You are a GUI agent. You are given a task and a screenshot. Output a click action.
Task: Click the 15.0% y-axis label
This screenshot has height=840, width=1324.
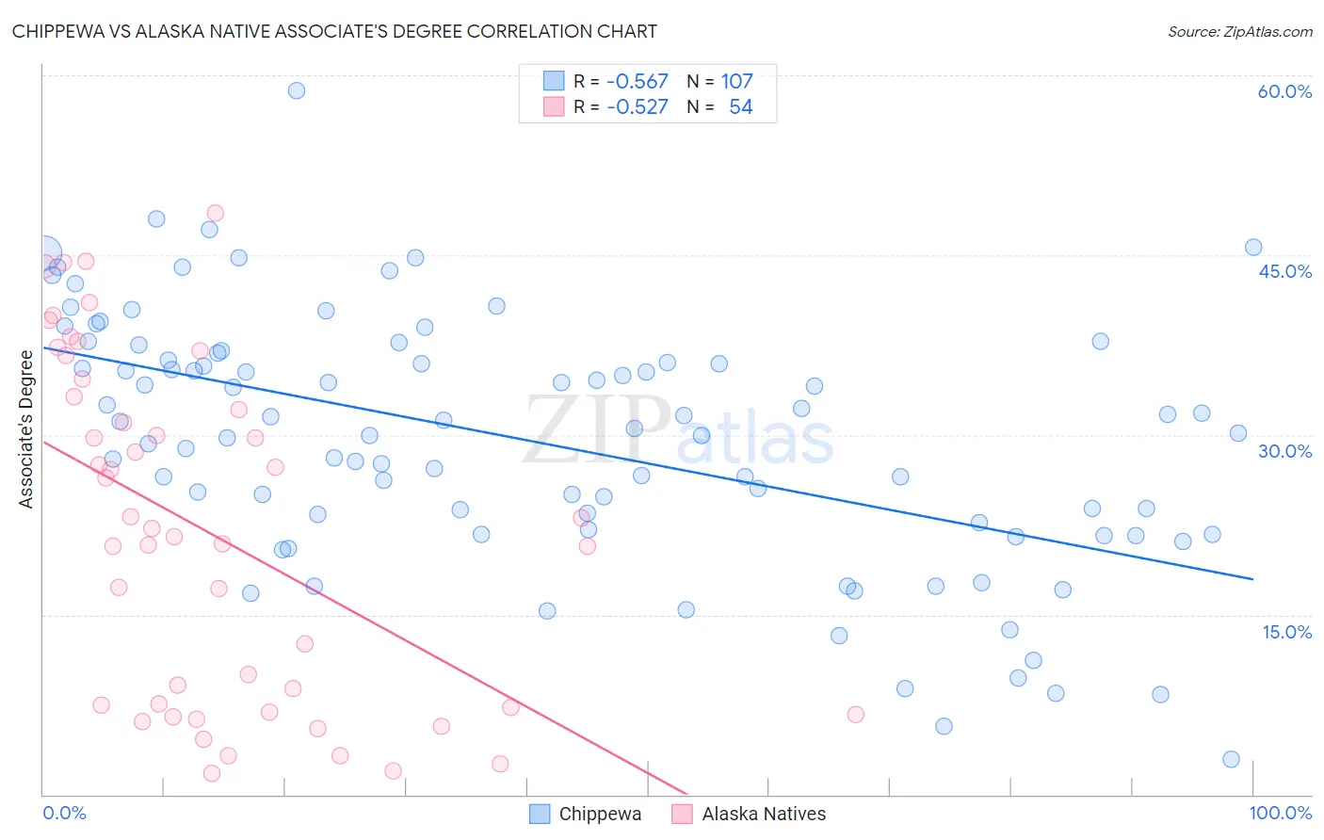click(x=1286, y=632)
